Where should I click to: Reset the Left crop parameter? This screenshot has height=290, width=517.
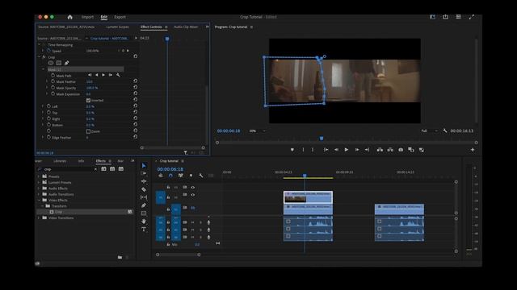(135, 106)
